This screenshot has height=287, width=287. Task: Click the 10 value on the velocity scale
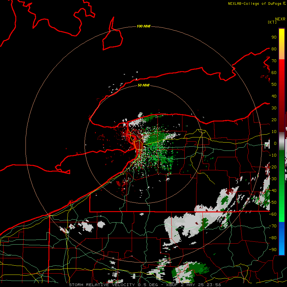click(x=274, y=132)
